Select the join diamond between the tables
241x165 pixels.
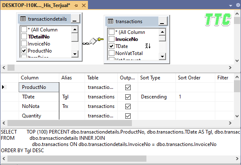pos(93,41)
